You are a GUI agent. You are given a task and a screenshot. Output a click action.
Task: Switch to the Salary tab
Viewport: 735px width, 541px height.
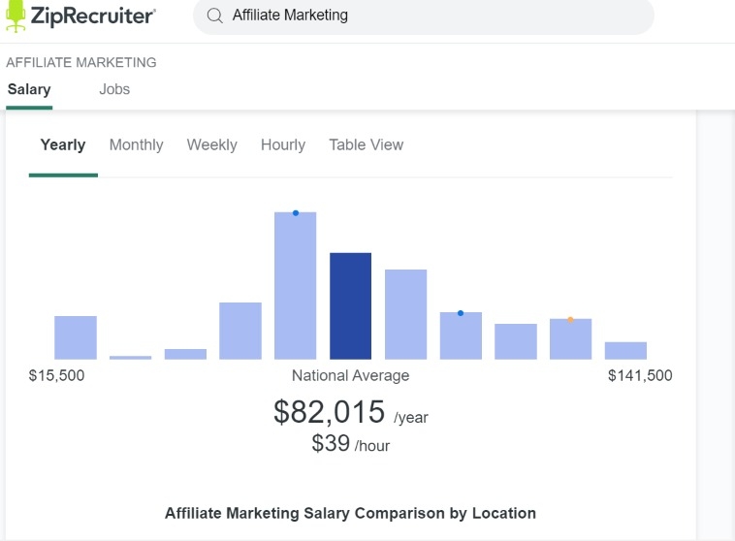(29, 89)
